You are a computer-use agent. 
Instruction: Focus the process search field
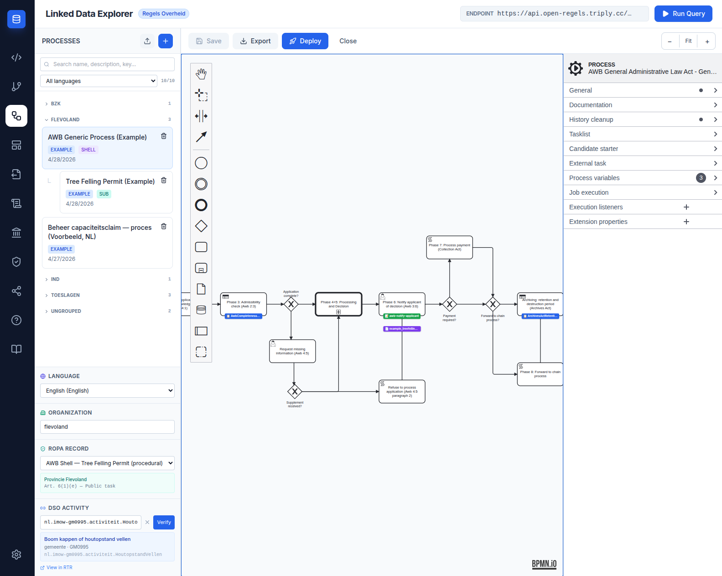107,64
